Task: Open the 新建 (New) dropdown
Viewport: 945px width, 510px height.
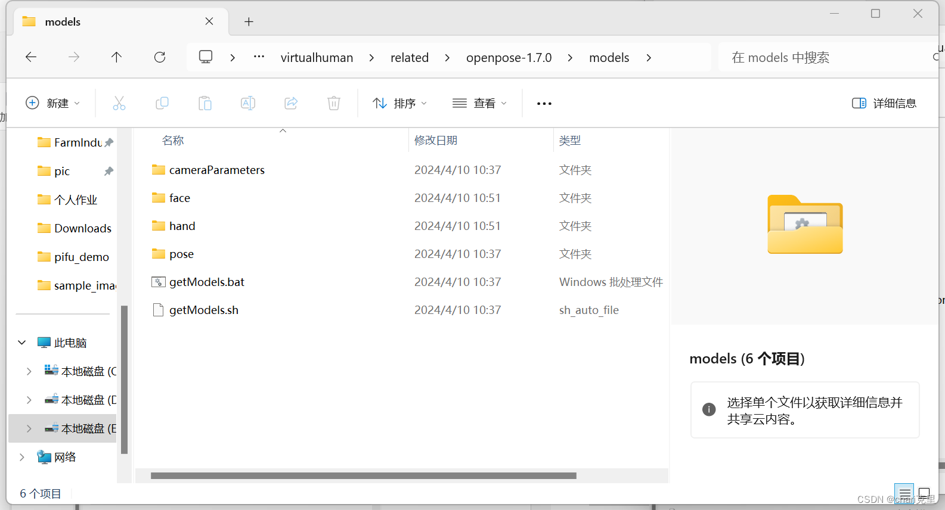Action: [53, 103]
